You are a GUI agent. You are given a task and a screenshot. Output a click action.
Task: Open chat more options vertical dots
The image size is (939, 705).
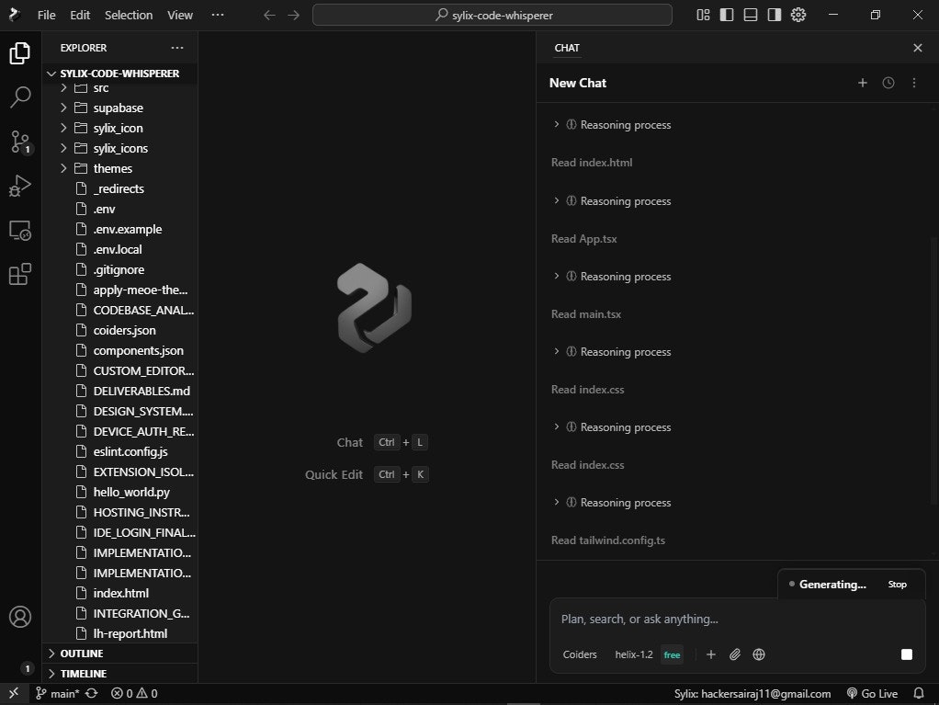coord(914,84)
